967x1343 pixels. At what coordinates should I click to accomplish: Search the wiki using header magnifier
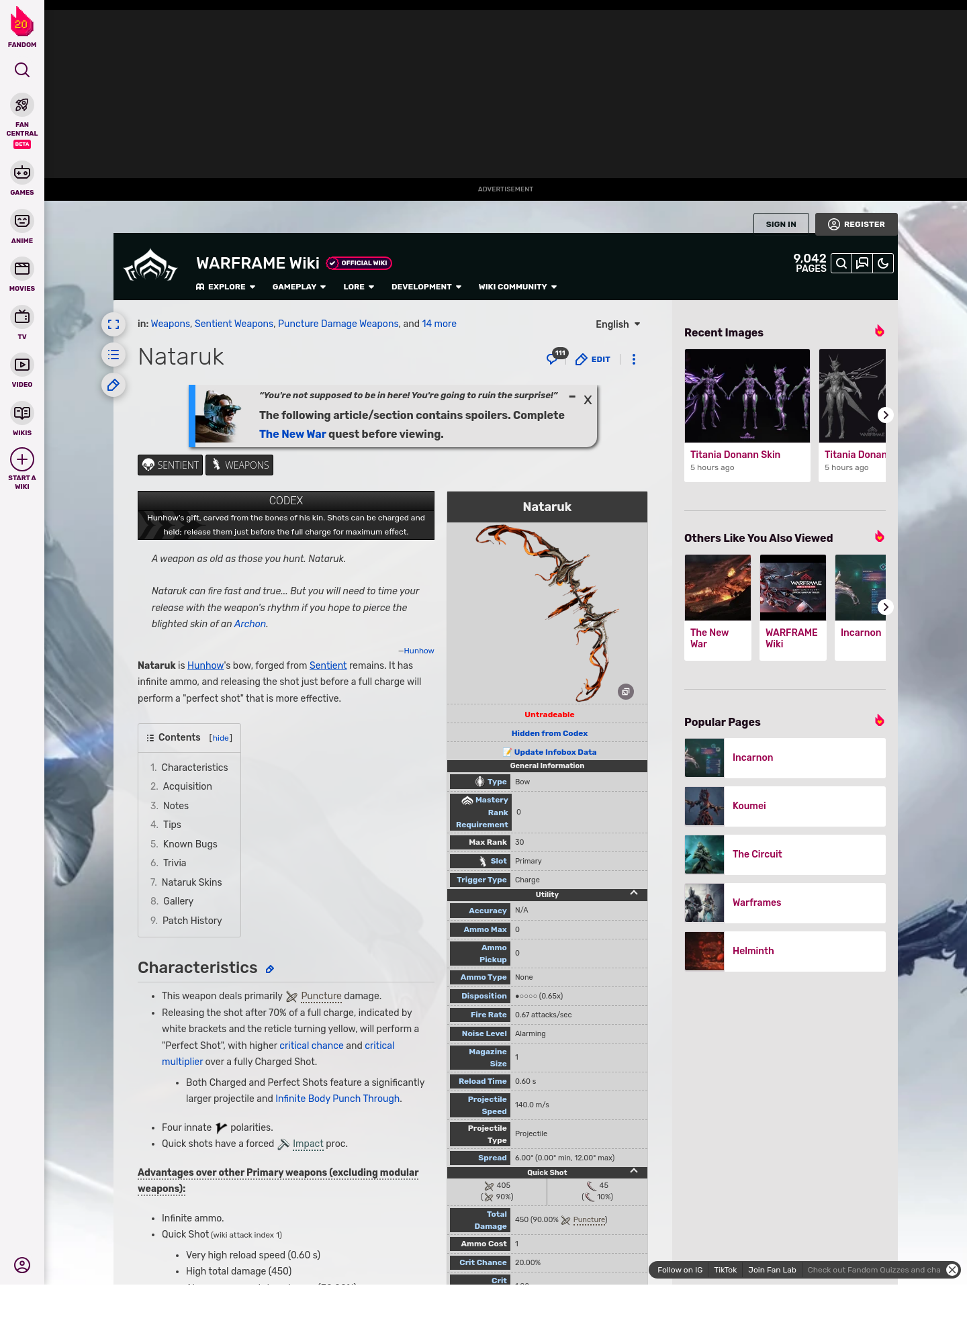[x=841, y=263]
